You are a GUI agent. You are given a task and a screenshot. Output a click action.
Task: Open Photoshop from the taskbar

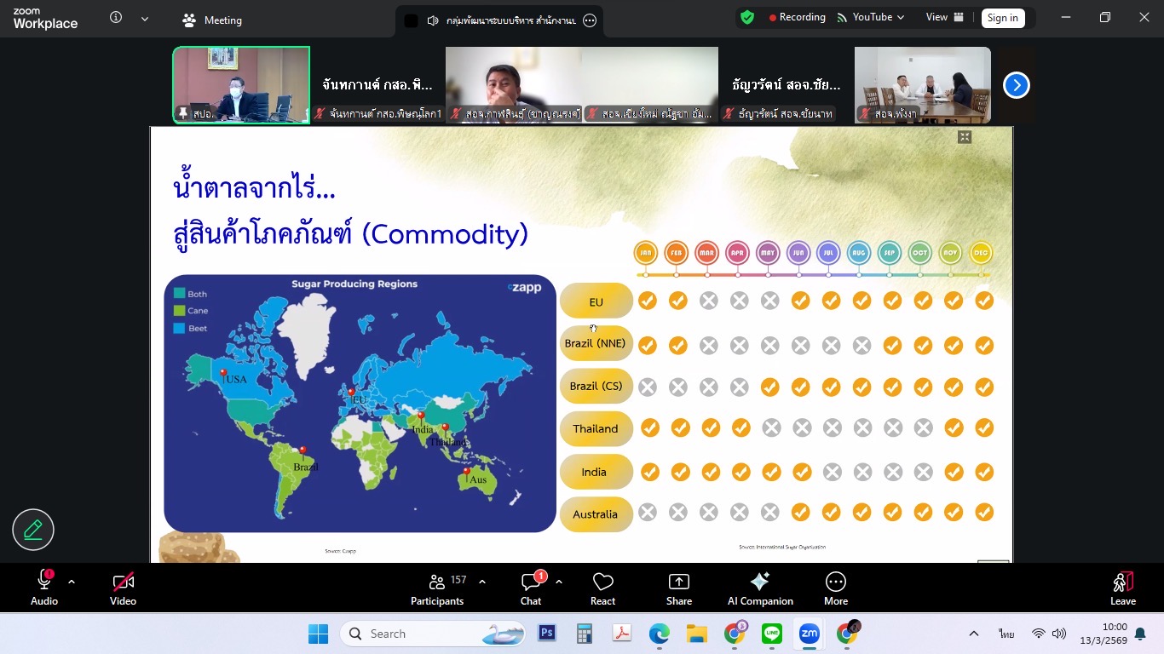[x=546, y=634]
